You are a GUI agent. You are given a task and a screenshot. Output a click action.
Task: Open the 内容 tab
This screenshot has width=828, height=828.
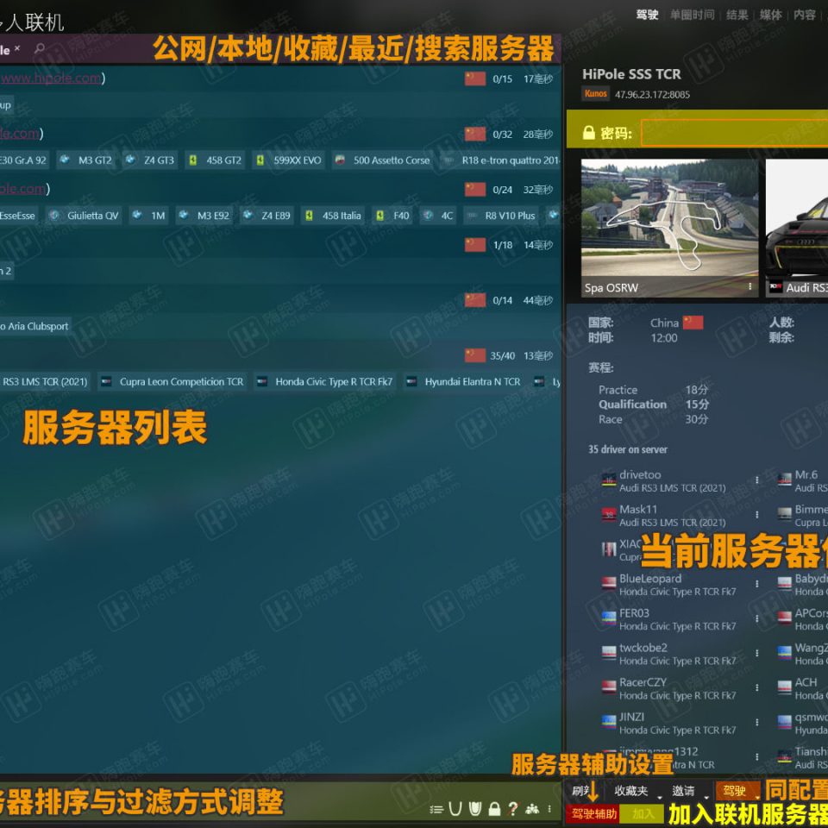click(x=804, y=15)
